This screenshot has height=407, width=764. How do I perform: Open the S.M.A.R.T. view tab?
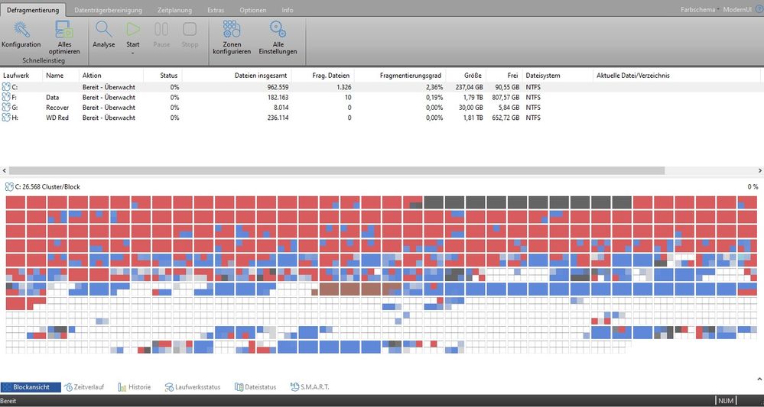click(310, 387)
